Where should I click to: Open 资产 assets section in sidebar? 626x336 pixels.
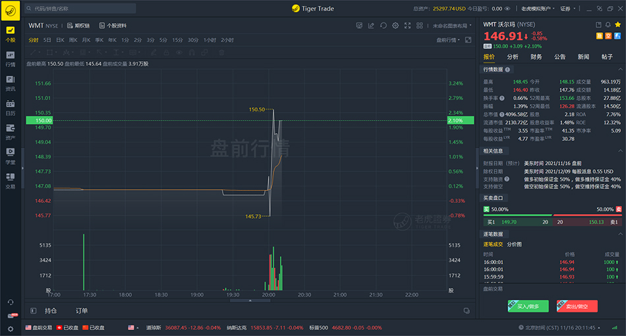(11, 132)
